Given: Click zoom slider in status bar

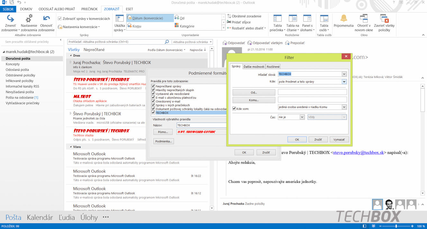Looking at the screenshot, I should (396, 226).
